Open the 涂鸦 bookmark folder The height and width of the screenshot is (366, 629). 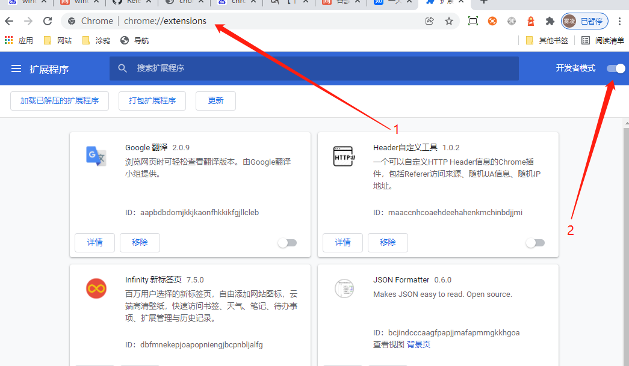pos(96,40)
